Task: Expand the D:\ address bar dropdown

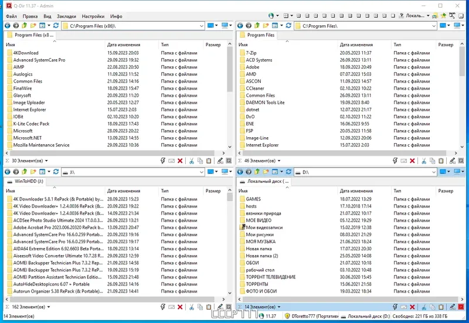Action: click(x=434, y=172)
